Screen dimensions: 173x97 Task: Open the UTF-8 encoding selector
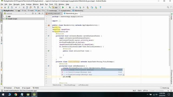(x=145, y=91)
